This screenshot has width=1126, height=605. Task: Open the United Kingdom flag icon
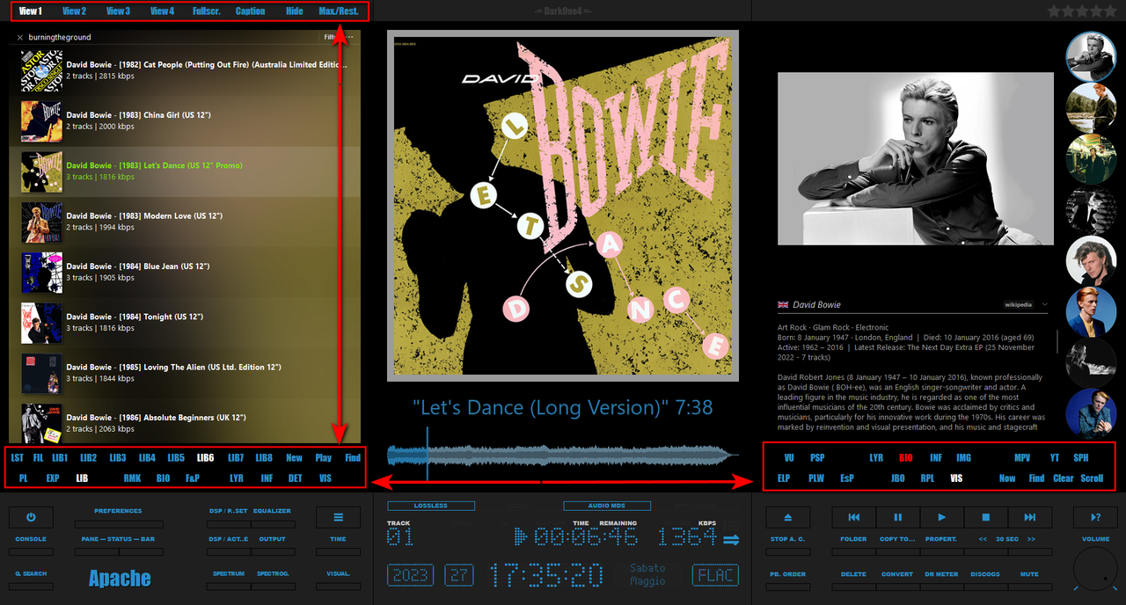(x=783, y=304)
